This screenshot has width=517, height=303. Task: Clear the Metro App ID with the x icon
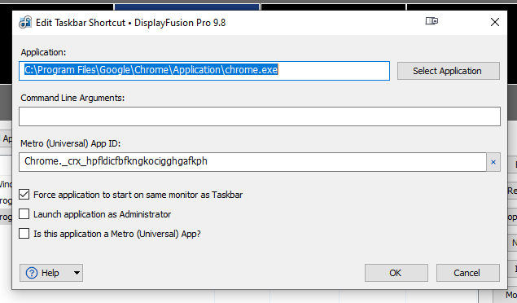tap(493, 162)
